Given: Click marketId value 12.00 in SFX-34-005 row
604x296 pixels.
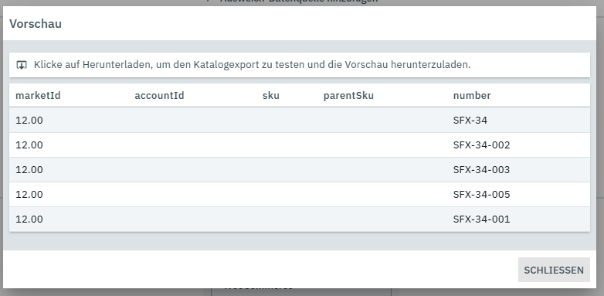Looking at the screenshot, I should (x=29, y=194).
